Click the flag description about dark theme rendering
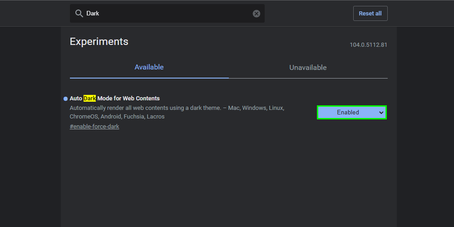Screen dimensions: 454x227 (177, 112)
